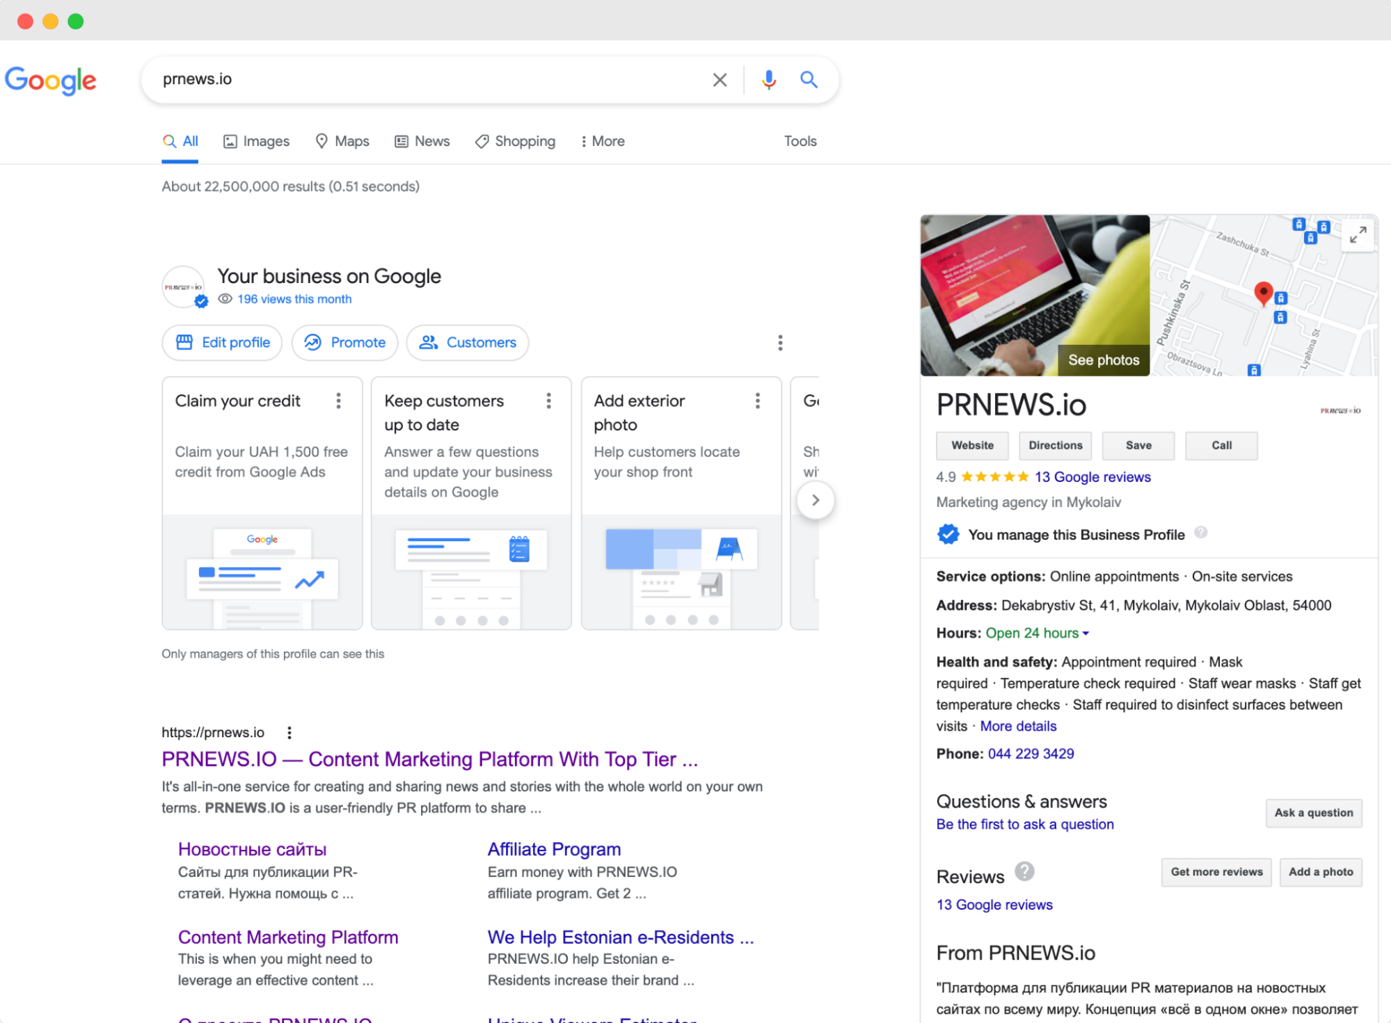Start voice search with microphone icon
Image resolution: width=1391 pixels, height=1023 pixels.
pos(768,80)
